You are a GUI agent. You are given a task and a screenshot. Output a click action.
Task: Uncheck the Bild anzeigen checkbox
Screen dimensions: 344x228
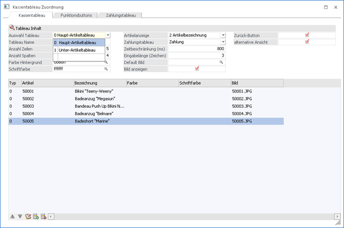(x=197, y=69)
